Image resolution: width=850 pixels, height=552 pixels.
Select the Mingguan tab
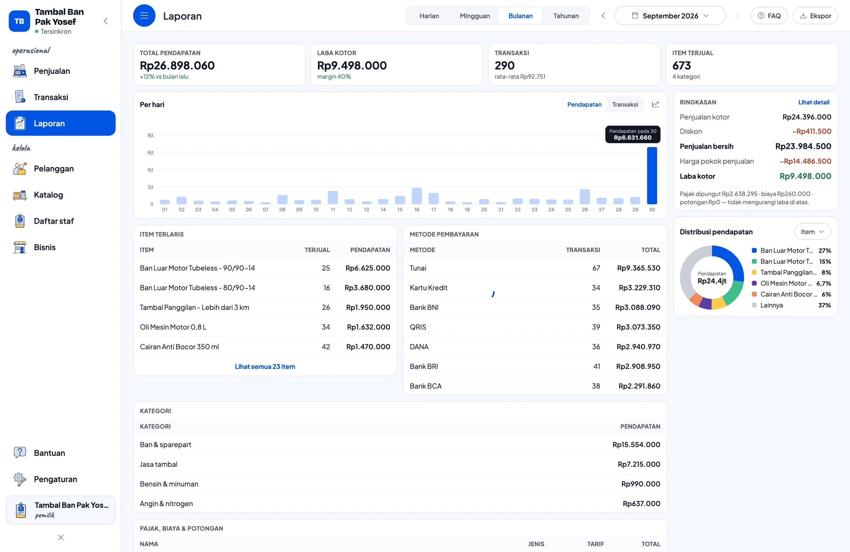(475, 16)
